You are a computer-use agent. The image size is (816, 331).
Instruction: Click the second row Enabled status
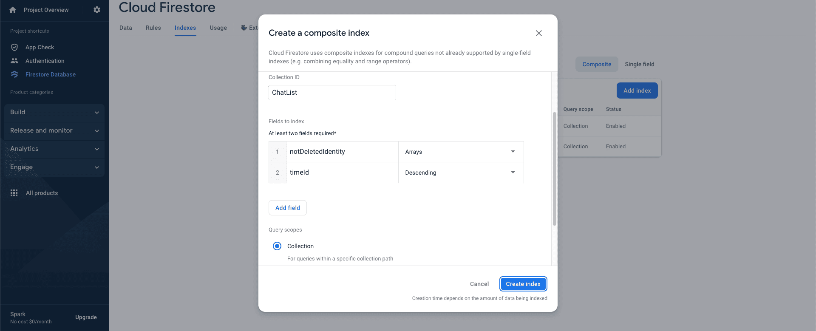click(615, 147)
